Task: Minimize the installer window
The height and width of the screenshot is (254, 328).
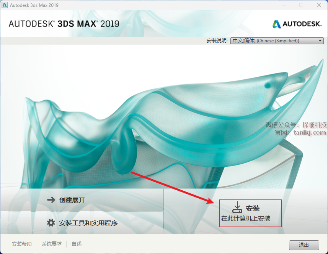Action: 284,5
